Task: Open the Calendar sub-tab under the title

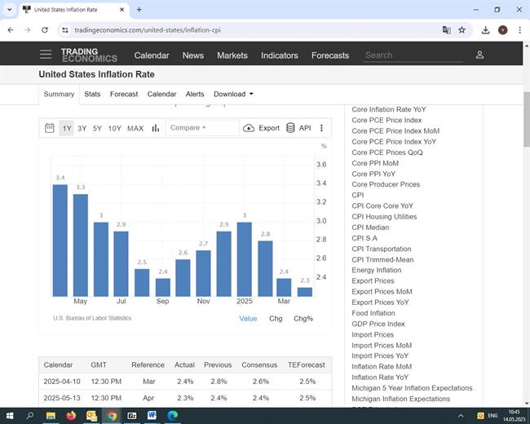Action: (x=161, y=94)
